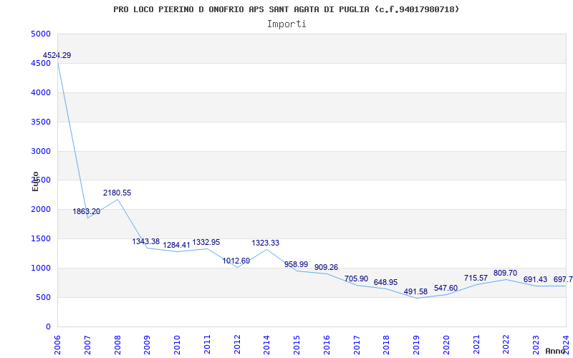This screenshot has height=358, width=573.
Task: Select the 491.58 lowest value label
Action: point(416,292)
